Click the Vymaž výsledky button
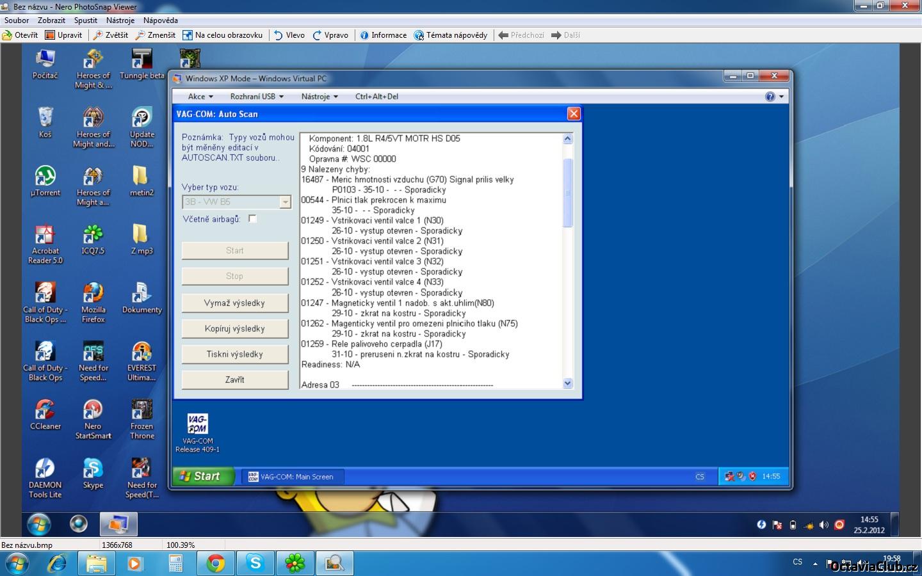The height and width of the screenshot is (576, 922). coord(234,303)
